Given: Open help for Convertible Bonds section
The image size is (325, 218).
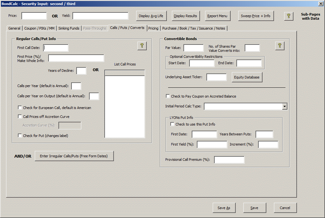Looking at the screenshot, I should click(280, 46).
